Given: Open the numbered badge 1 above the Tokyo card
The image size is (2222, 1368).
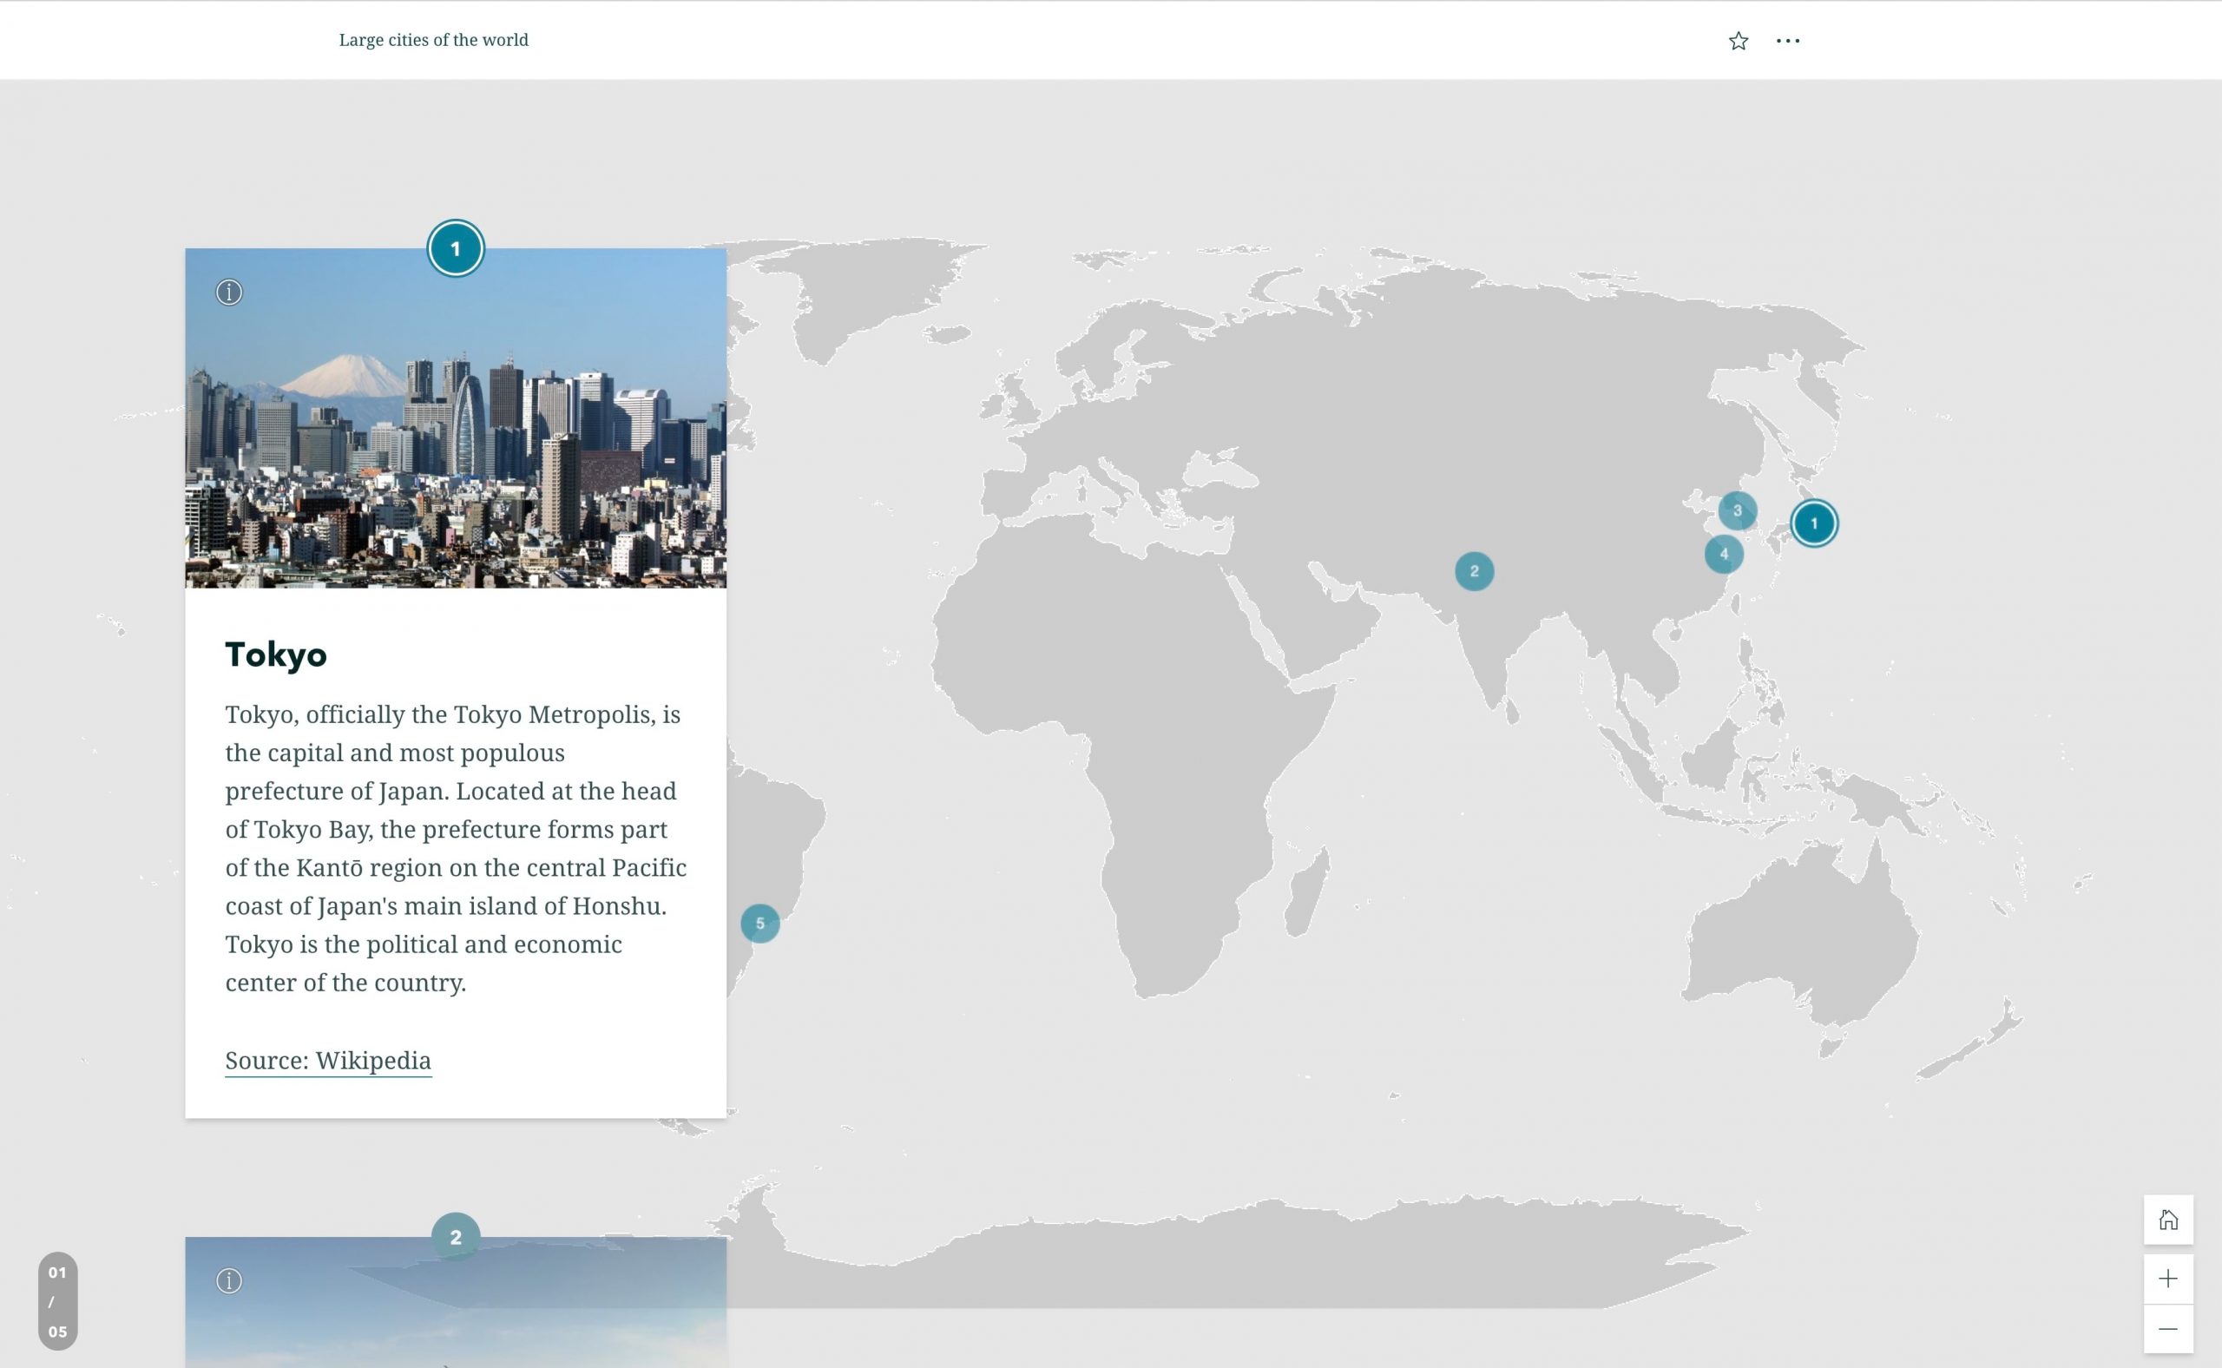Looking at the screenshot, I should coord(455,249).
